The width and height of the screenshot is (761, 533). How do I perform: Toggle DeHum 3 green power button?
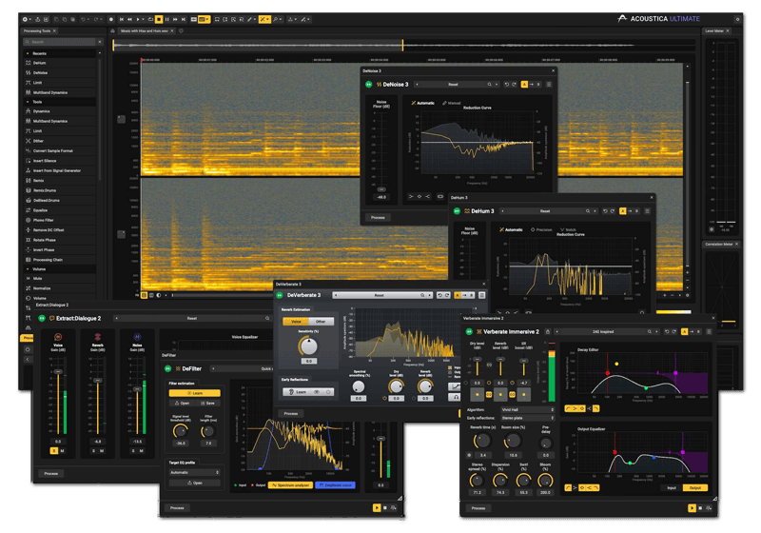coord(457,211)
